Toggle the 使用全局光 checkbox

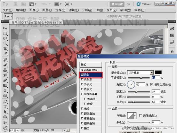point(152,84)
